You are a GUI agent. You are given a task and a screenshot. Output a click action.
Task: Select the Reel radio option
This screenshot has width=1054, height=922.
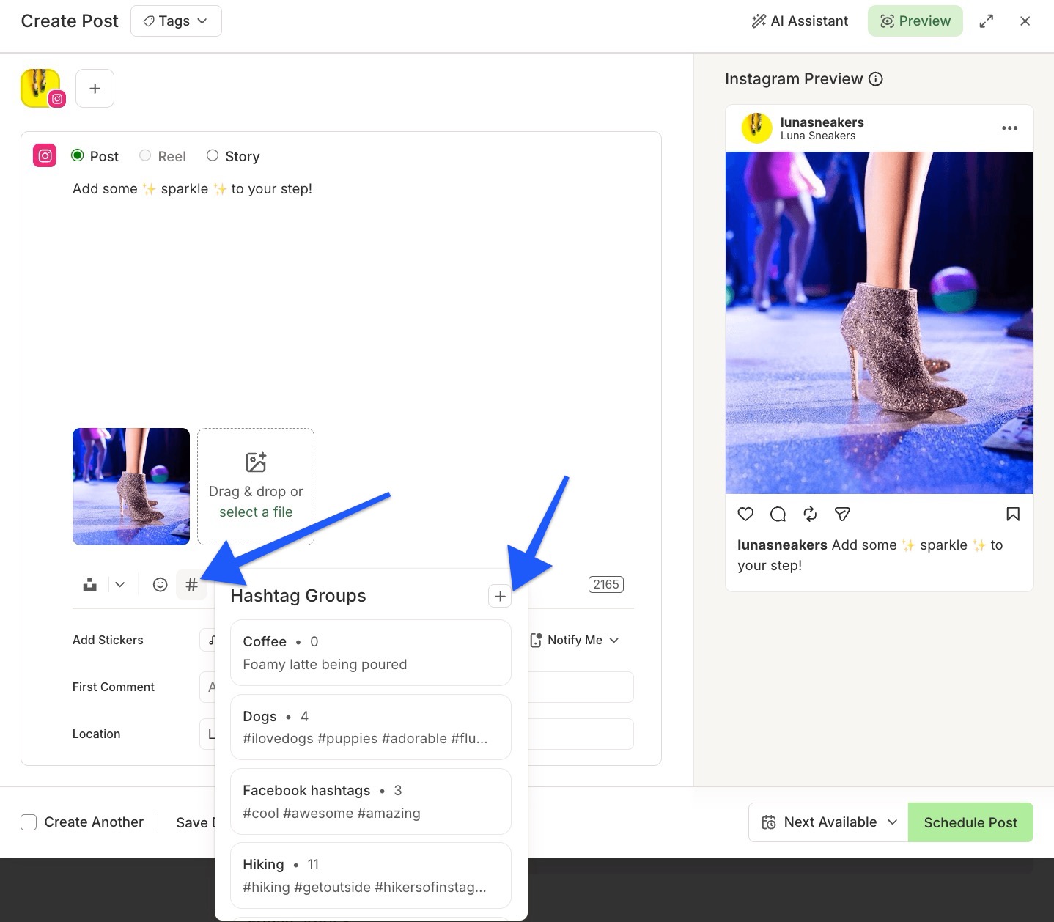click(x=145, y=155)
